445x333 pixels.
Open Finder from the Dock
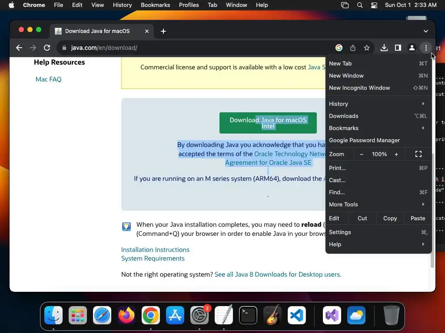53,315
